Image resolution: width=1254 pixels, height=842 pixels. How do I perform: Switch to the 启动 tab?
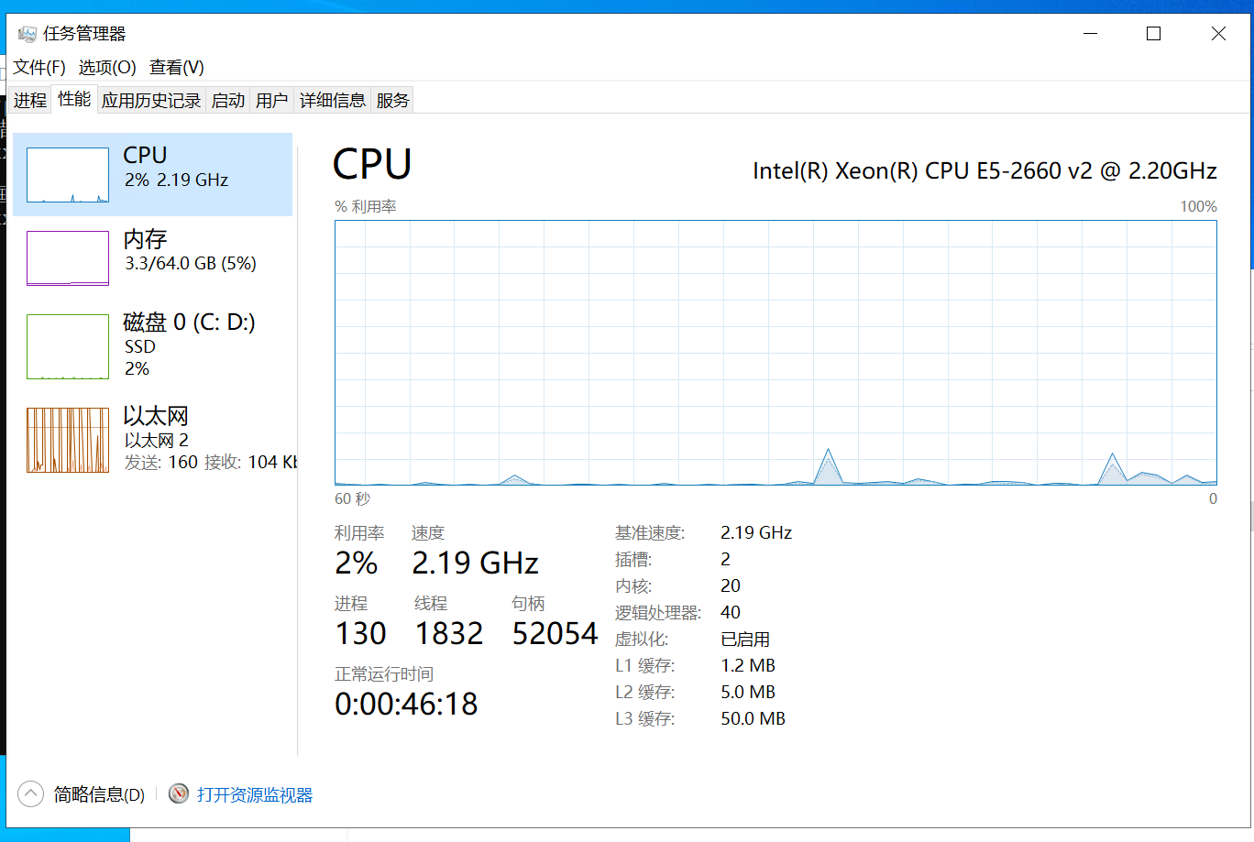point(228,101)
